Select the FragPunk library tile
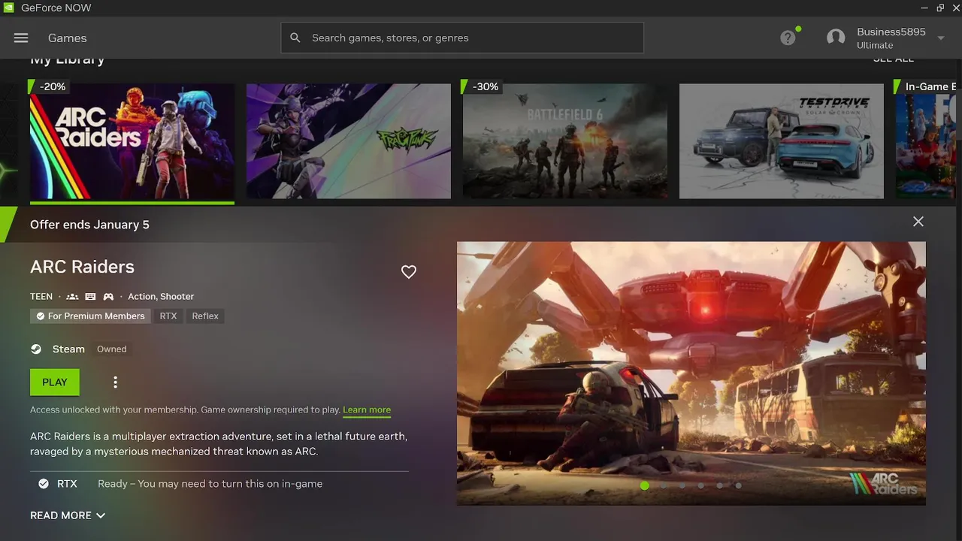Screen dimensions: 962x541 click(349, 141)
